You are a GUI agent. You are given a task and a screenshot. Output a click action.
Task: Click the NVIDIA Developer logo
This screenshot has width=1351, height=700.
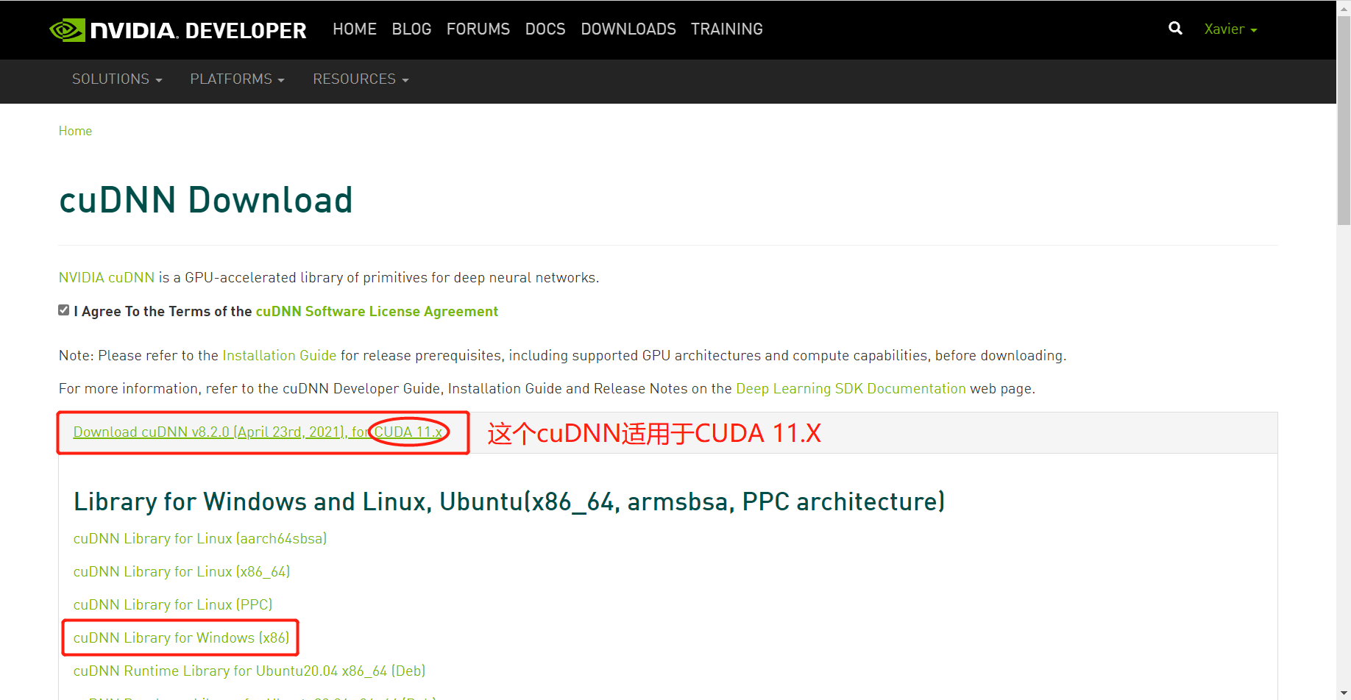177,30
